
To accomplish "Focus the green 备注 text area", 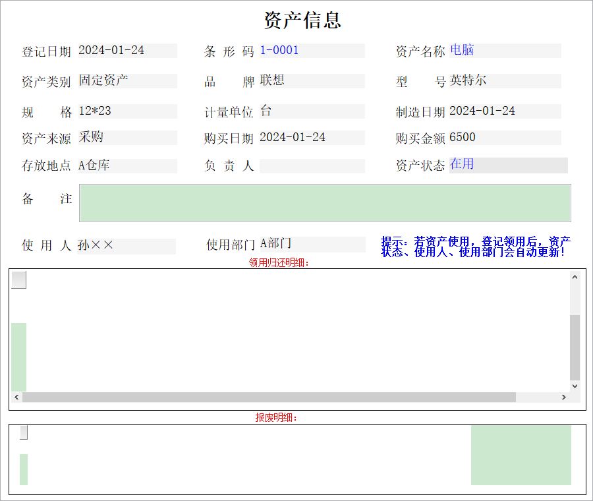I will 325,203.
